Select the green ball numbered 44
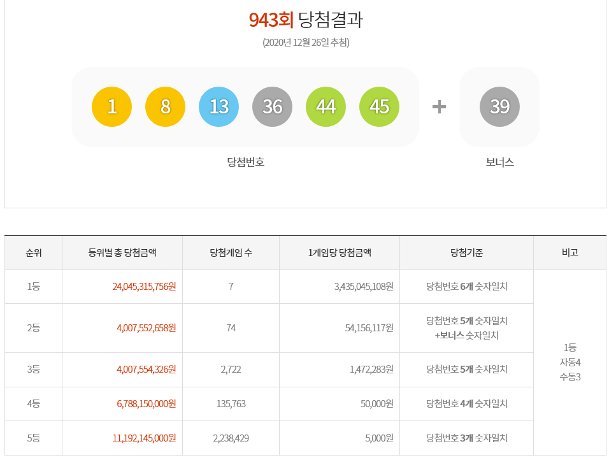Image resolution: width=609 pixels, height=460 pixels. click(x=326, y=106)
